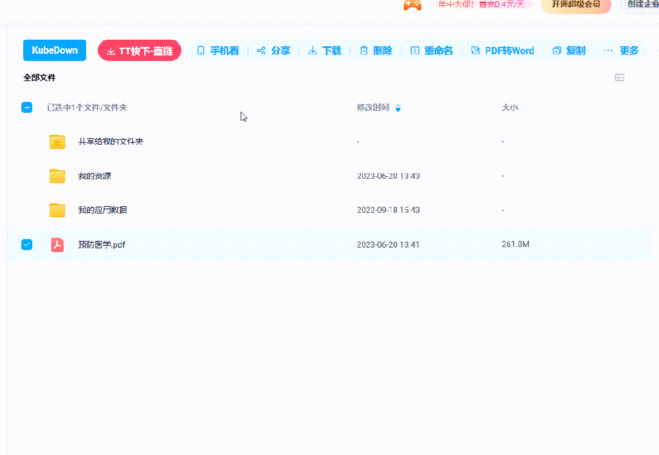Click the 全部文件 breadcrumb
Screen dimensions: 659x455
tap(40, 78)
